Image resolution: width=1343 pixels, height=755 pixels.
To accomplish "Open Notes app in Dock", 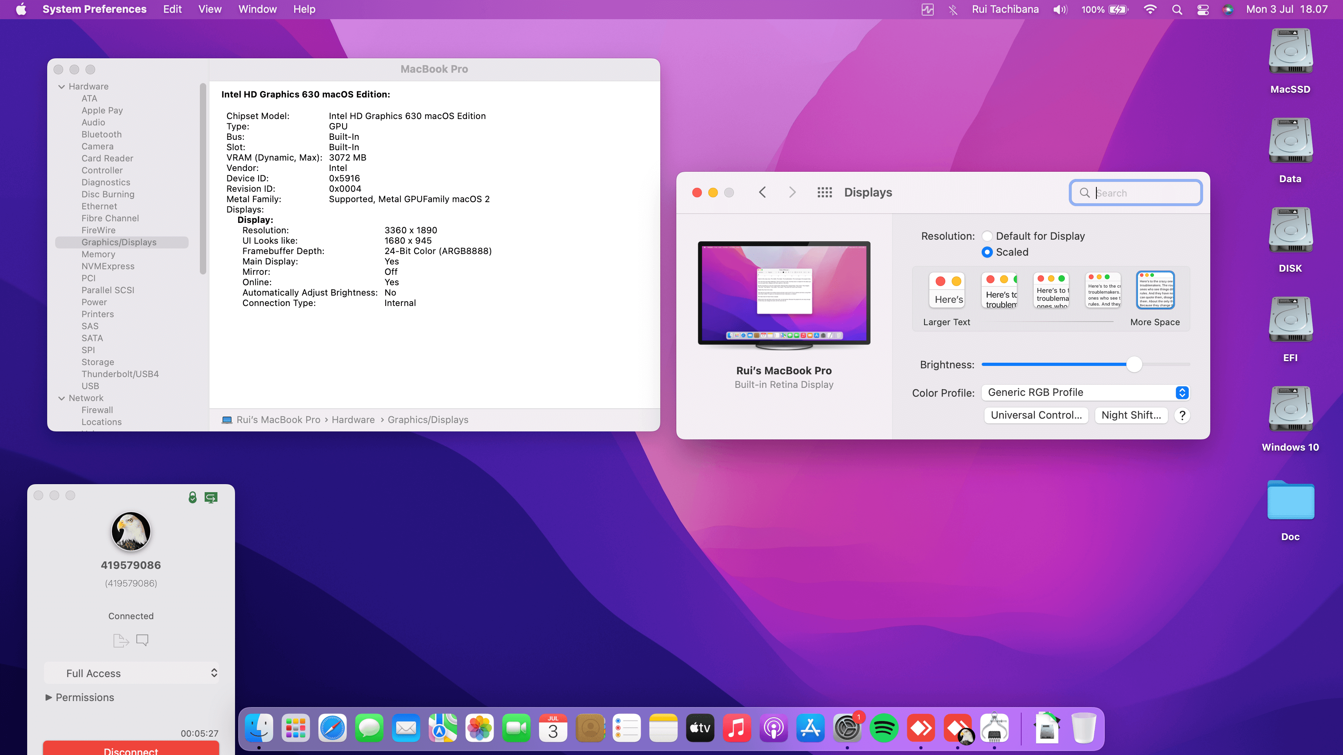I will click(663, 727).
